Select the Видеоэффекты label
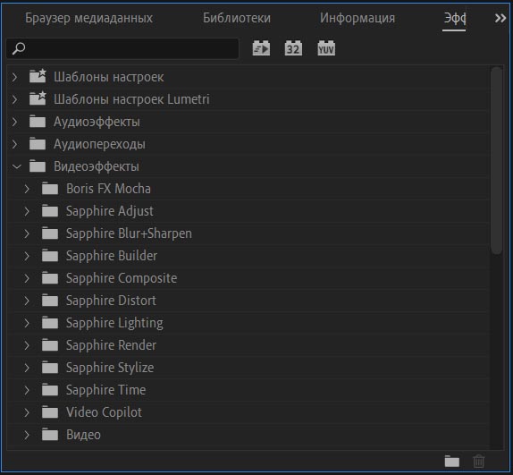This screenshot has width=513, height=475. (x=97, y=166)
